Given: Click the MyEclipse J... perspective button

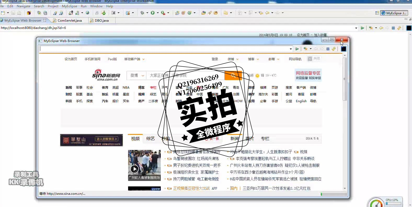Looking at the screenshot, I should [x=394, y=13].
